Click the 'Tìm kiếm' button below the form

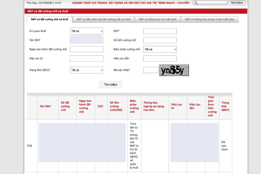110,85
